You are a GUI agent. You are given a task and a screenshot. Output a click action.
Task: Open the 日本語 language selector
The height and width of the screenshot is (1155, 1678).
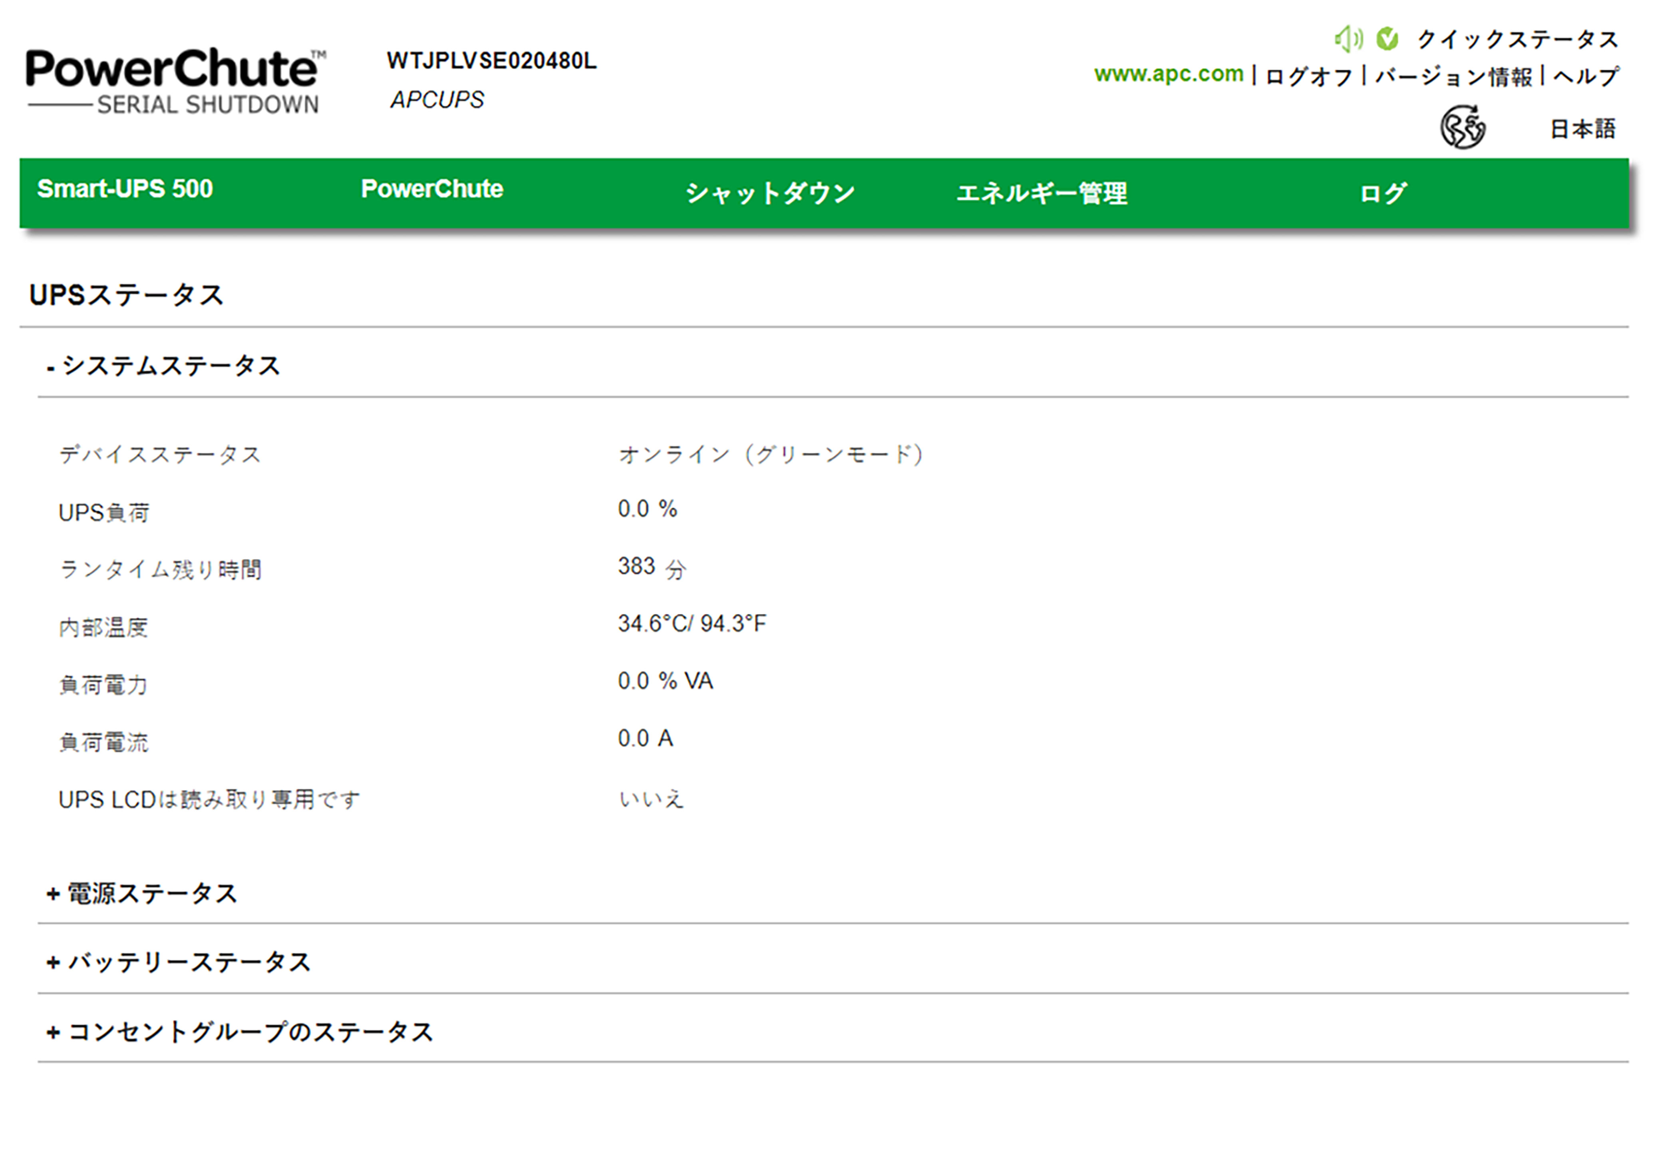click(1583, 129)
